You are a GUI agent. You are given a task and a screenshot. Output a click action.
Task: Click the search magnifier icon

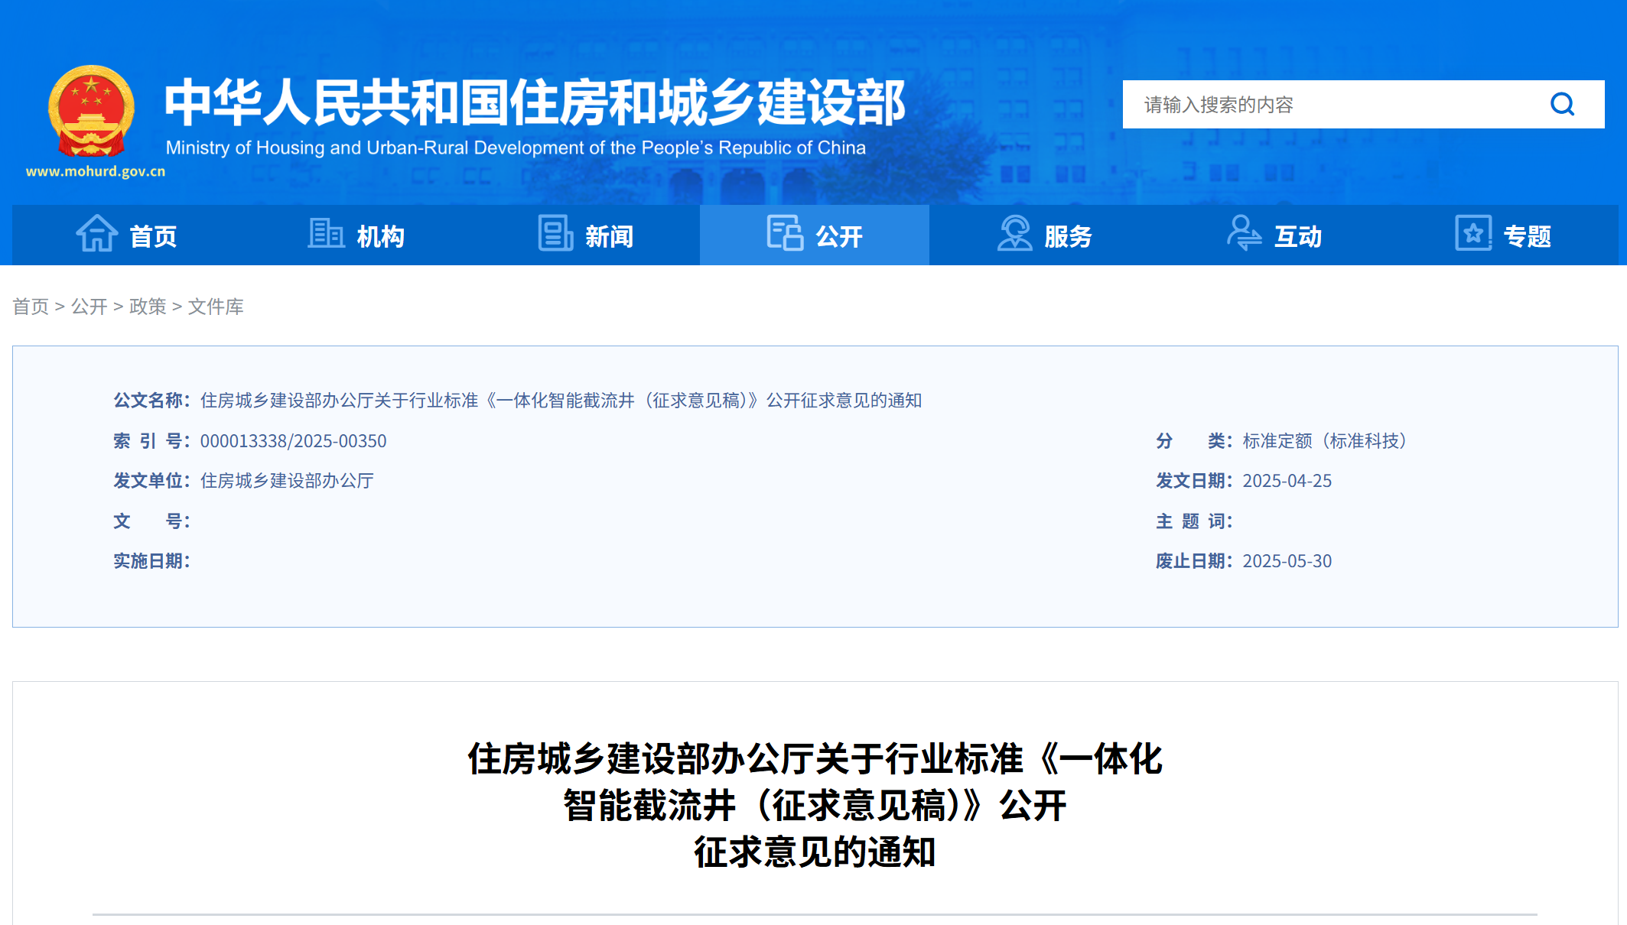click(1562, 104)
